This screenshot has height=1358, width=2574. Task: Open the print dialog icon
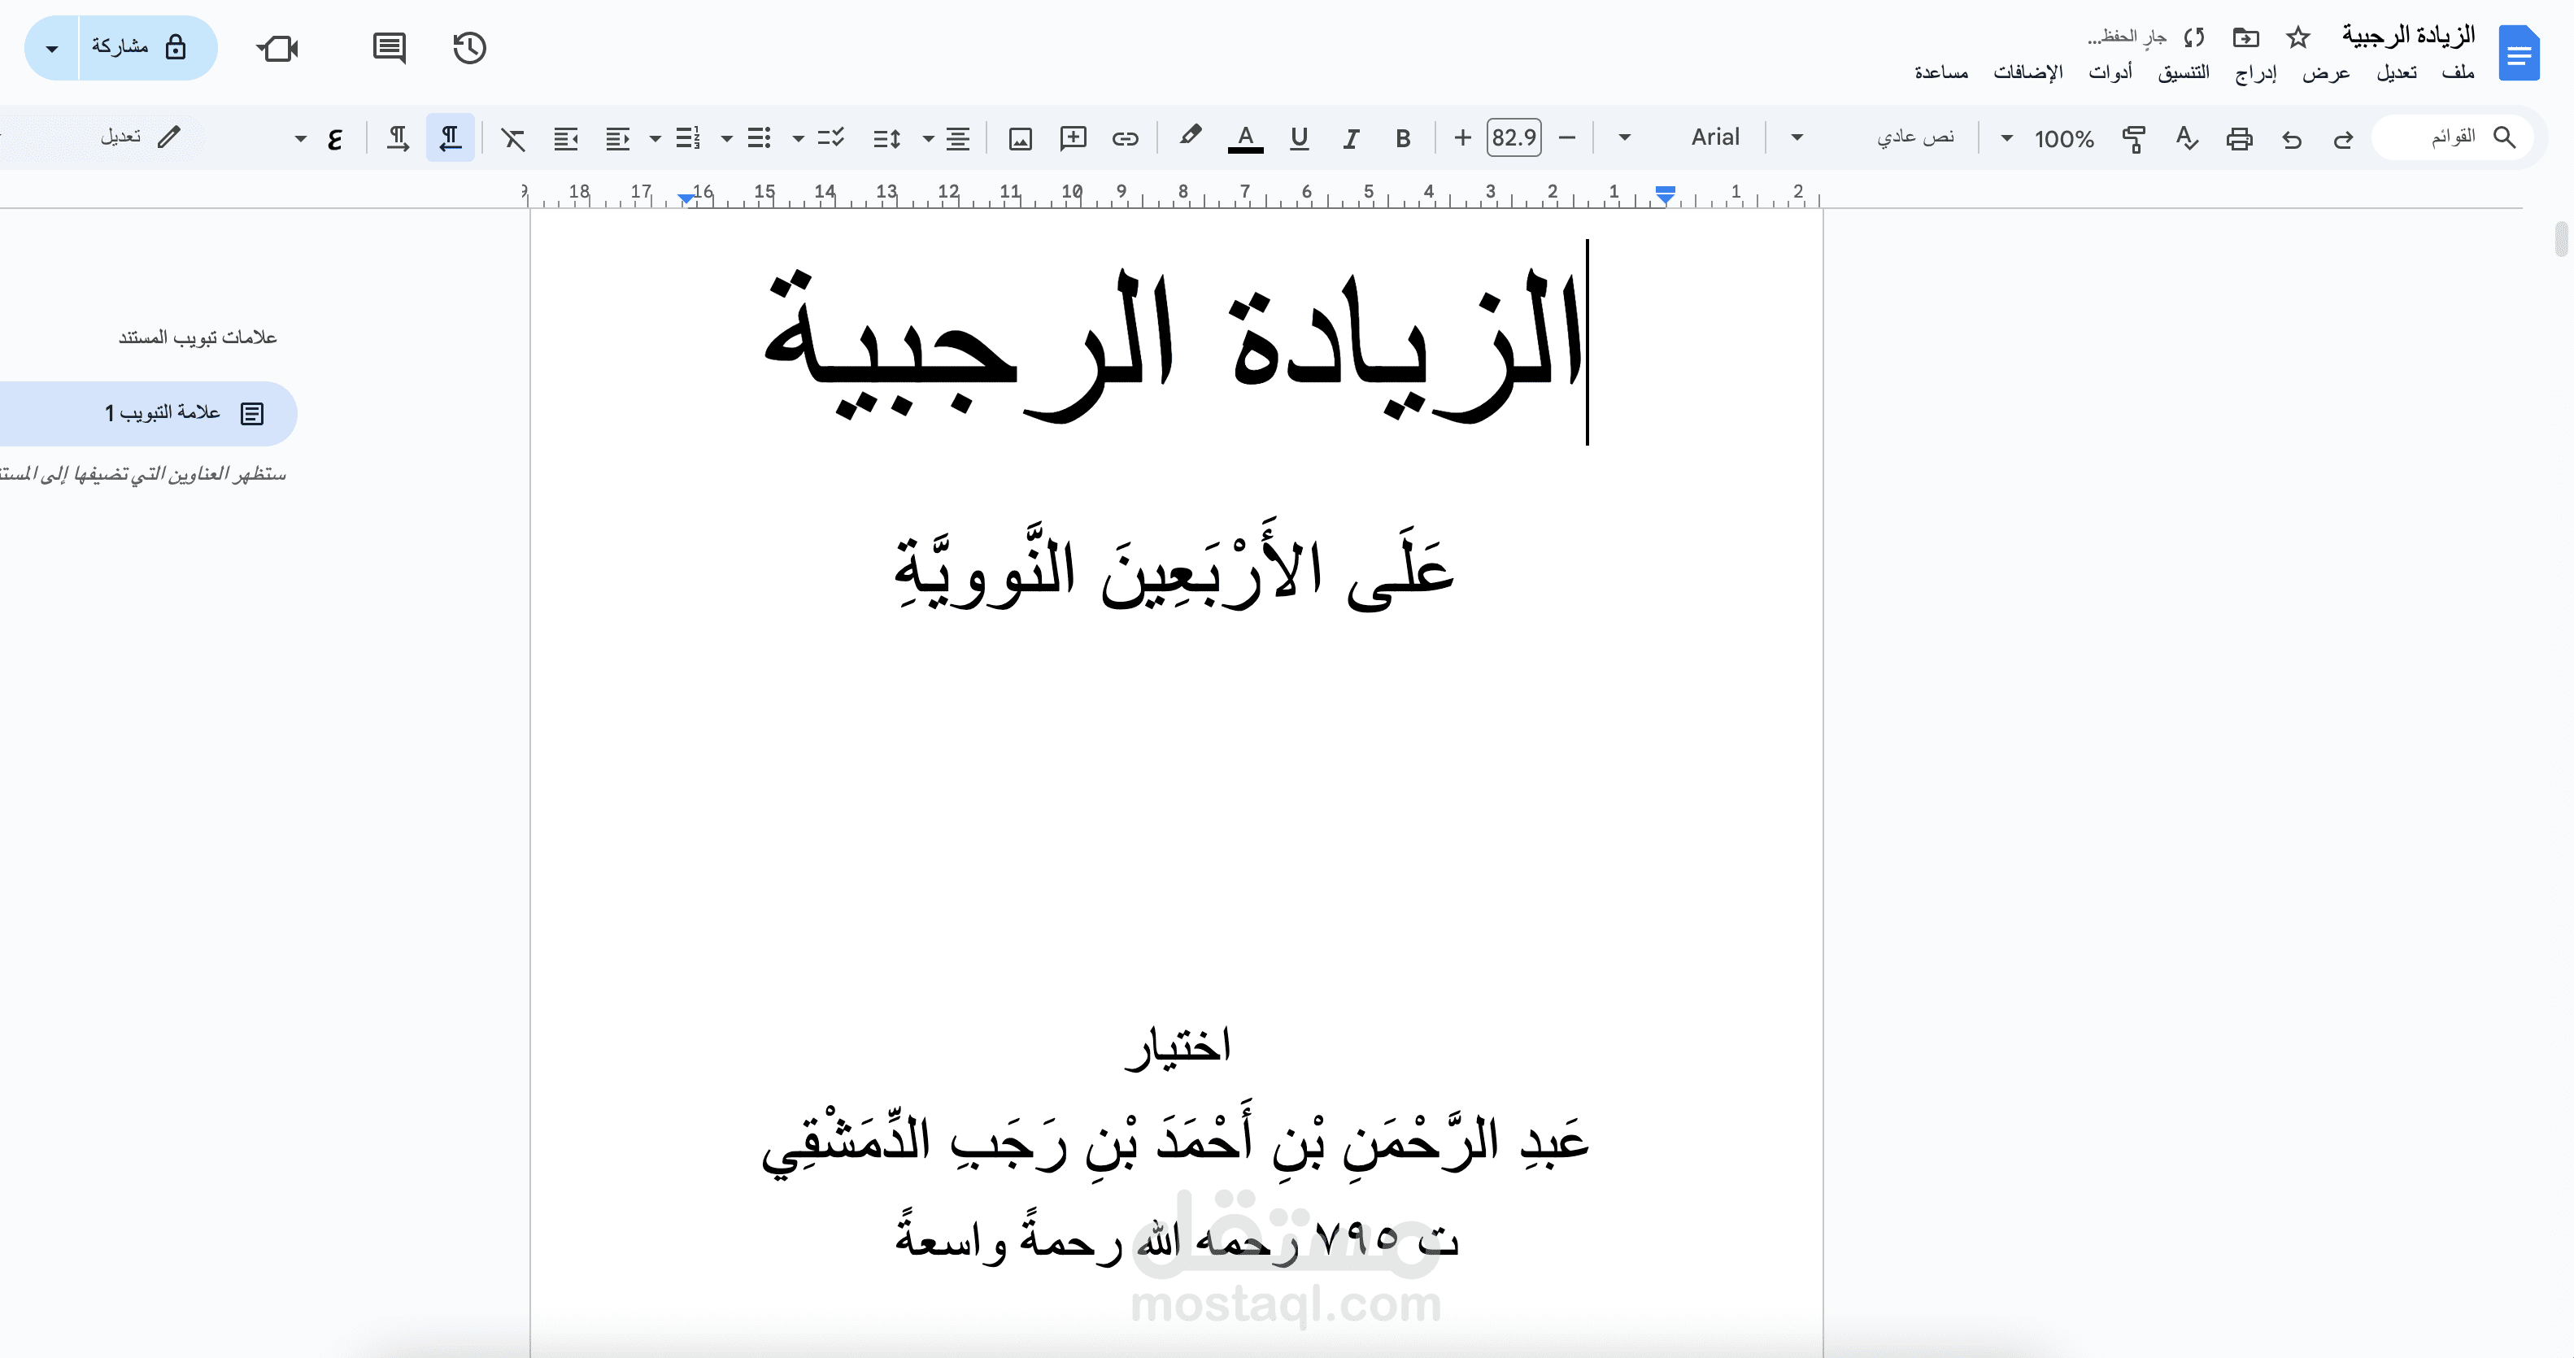pos(2238,139)
